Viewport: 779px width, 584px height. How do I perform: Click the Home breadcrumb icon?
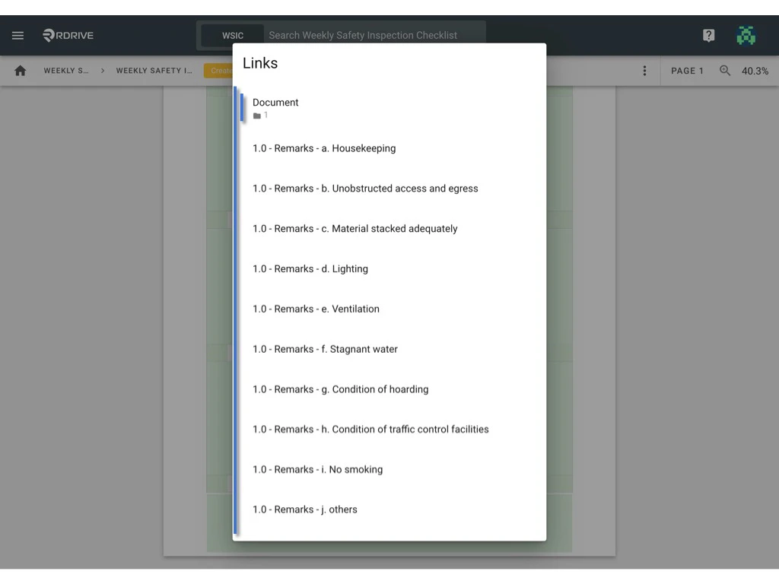(20, 70)
